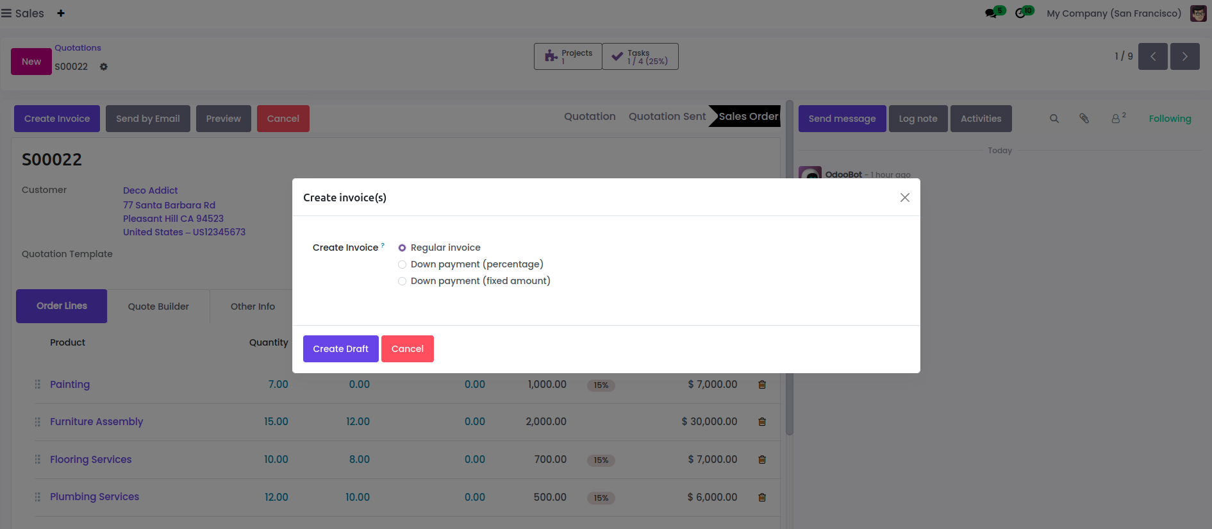The height and width of the screenshot is (529, 1212).
Task: Go to next record arrow
Action: pyautogui.click(x=1184, y=56)
